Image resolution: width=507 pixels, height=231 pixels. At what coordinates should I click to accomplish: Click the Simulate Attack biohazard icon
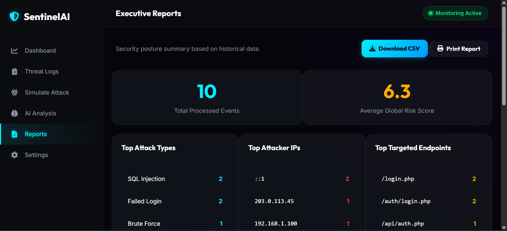15,92
